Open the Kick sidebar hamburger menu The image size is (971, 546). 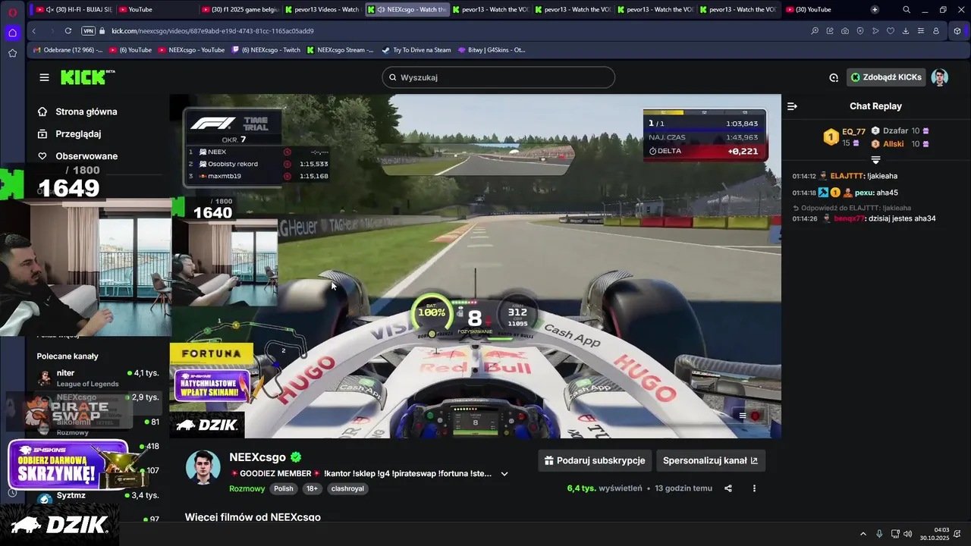pyautogui.click(x=44, y=77)
